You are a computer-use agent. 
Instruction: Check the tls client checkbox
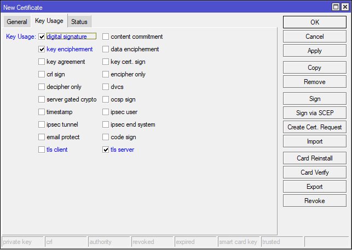point(42,149)
